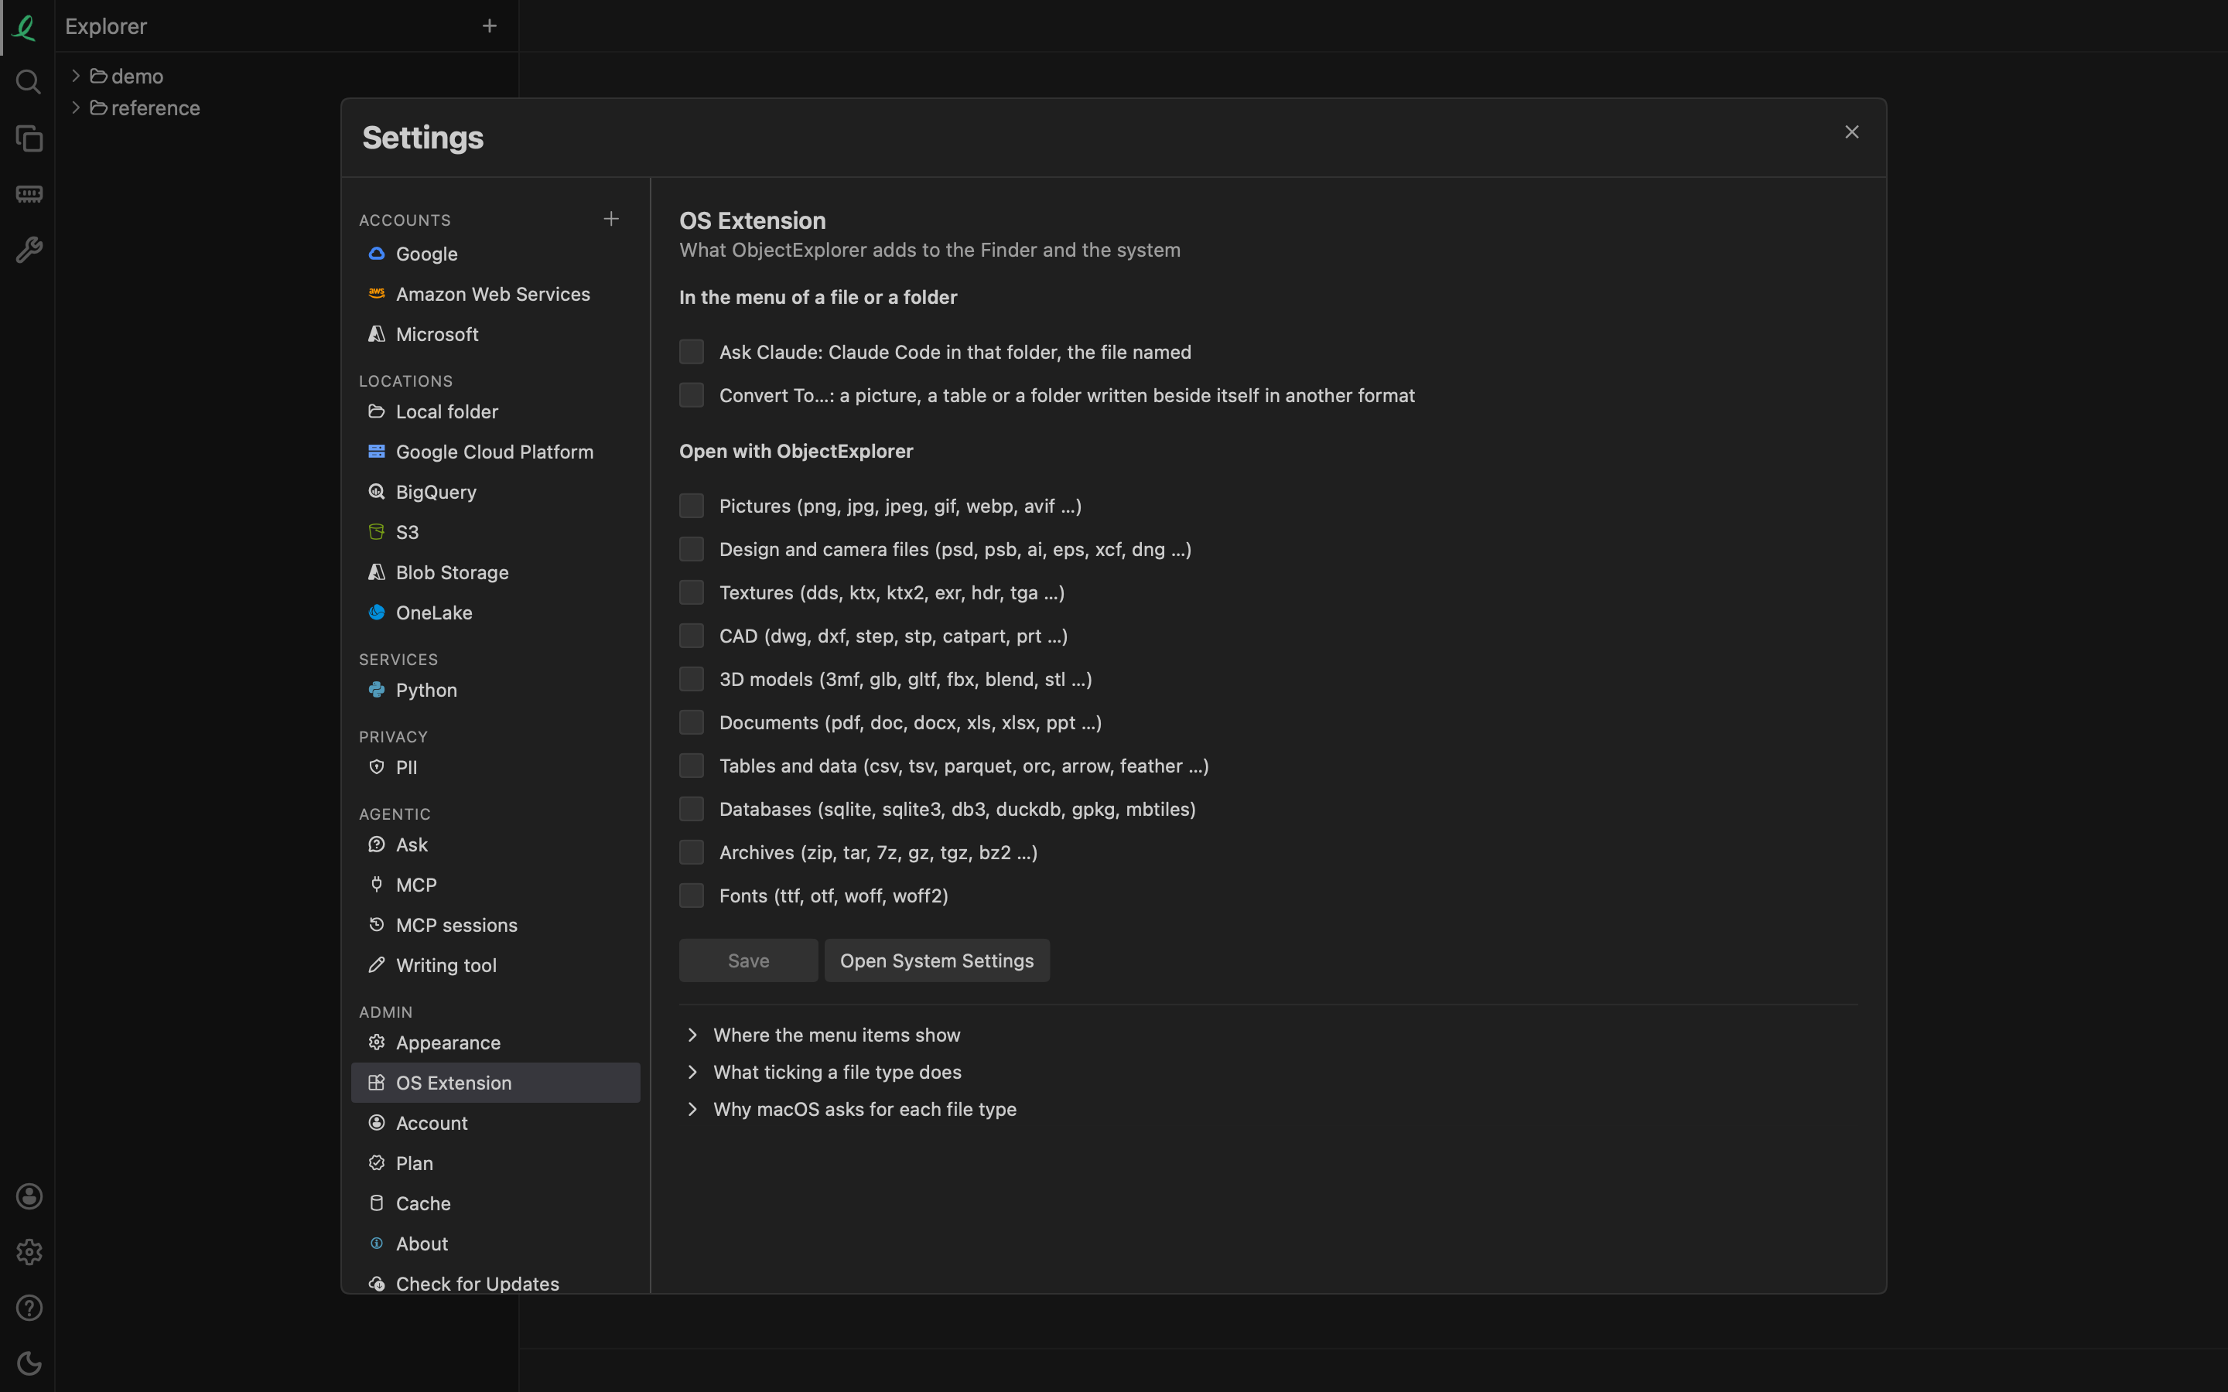The image size is (2228, 1392).
Task: Check the Fonts (ttf, otf) checkbox
Action: (x=692, y=896)
